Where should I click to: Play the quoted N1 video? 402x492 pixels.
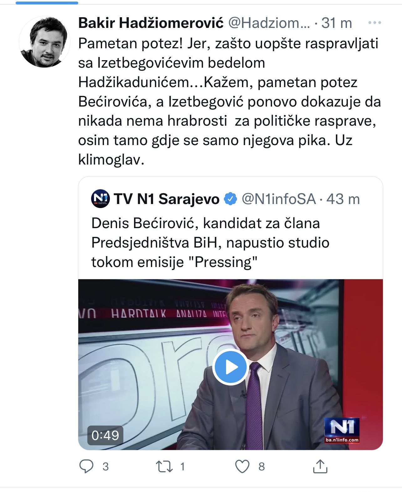230,367
